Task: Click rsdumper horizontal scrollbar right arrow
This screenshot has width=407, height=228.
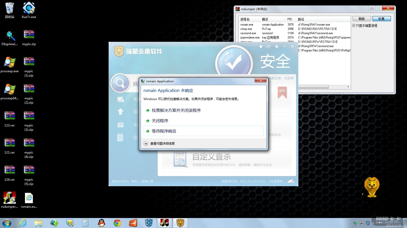Action: tap(348, 87)
